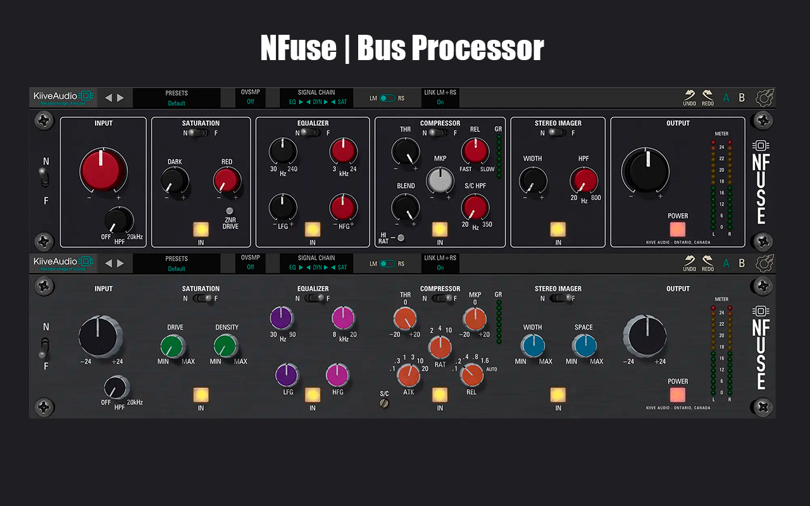Click Redo in the upper NFuse instance

click(707, 97)
